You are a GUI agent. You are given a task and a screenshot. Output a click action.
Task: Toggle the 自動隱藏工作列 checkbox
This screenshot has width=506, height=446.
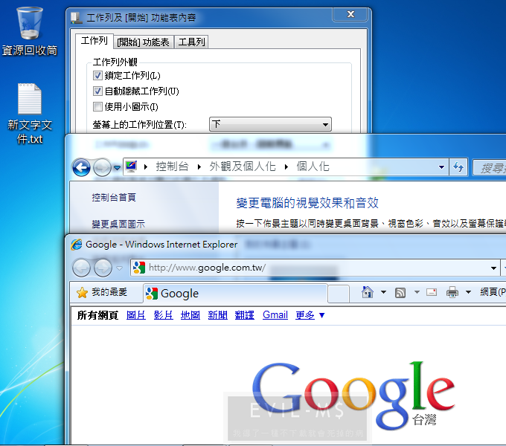click(x=97, y=91)
